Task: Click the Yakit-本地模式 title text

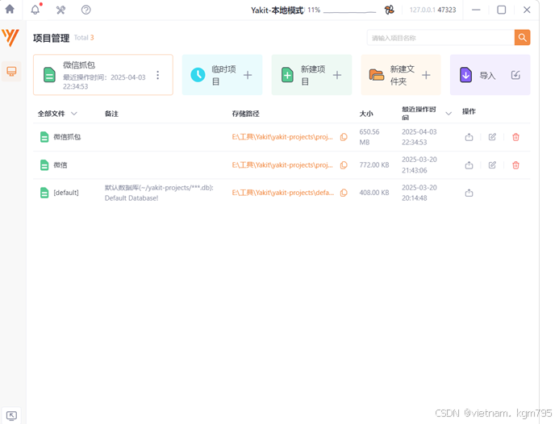Action: tap(277, 10)
